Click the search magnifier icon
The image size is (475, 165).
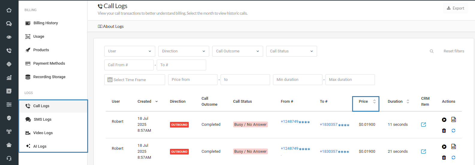click(432, 51)
